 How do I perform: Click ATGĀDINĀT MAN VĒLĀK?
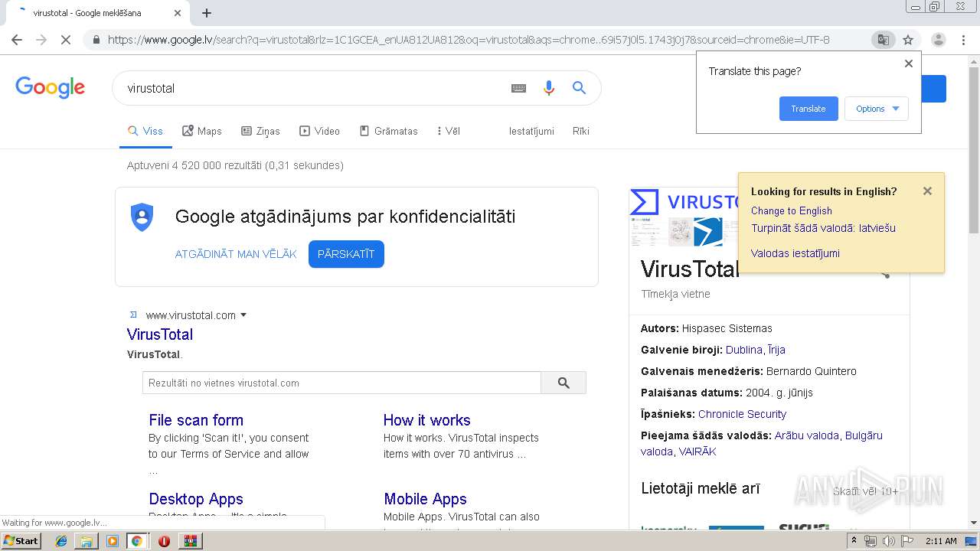pos(236,254)
